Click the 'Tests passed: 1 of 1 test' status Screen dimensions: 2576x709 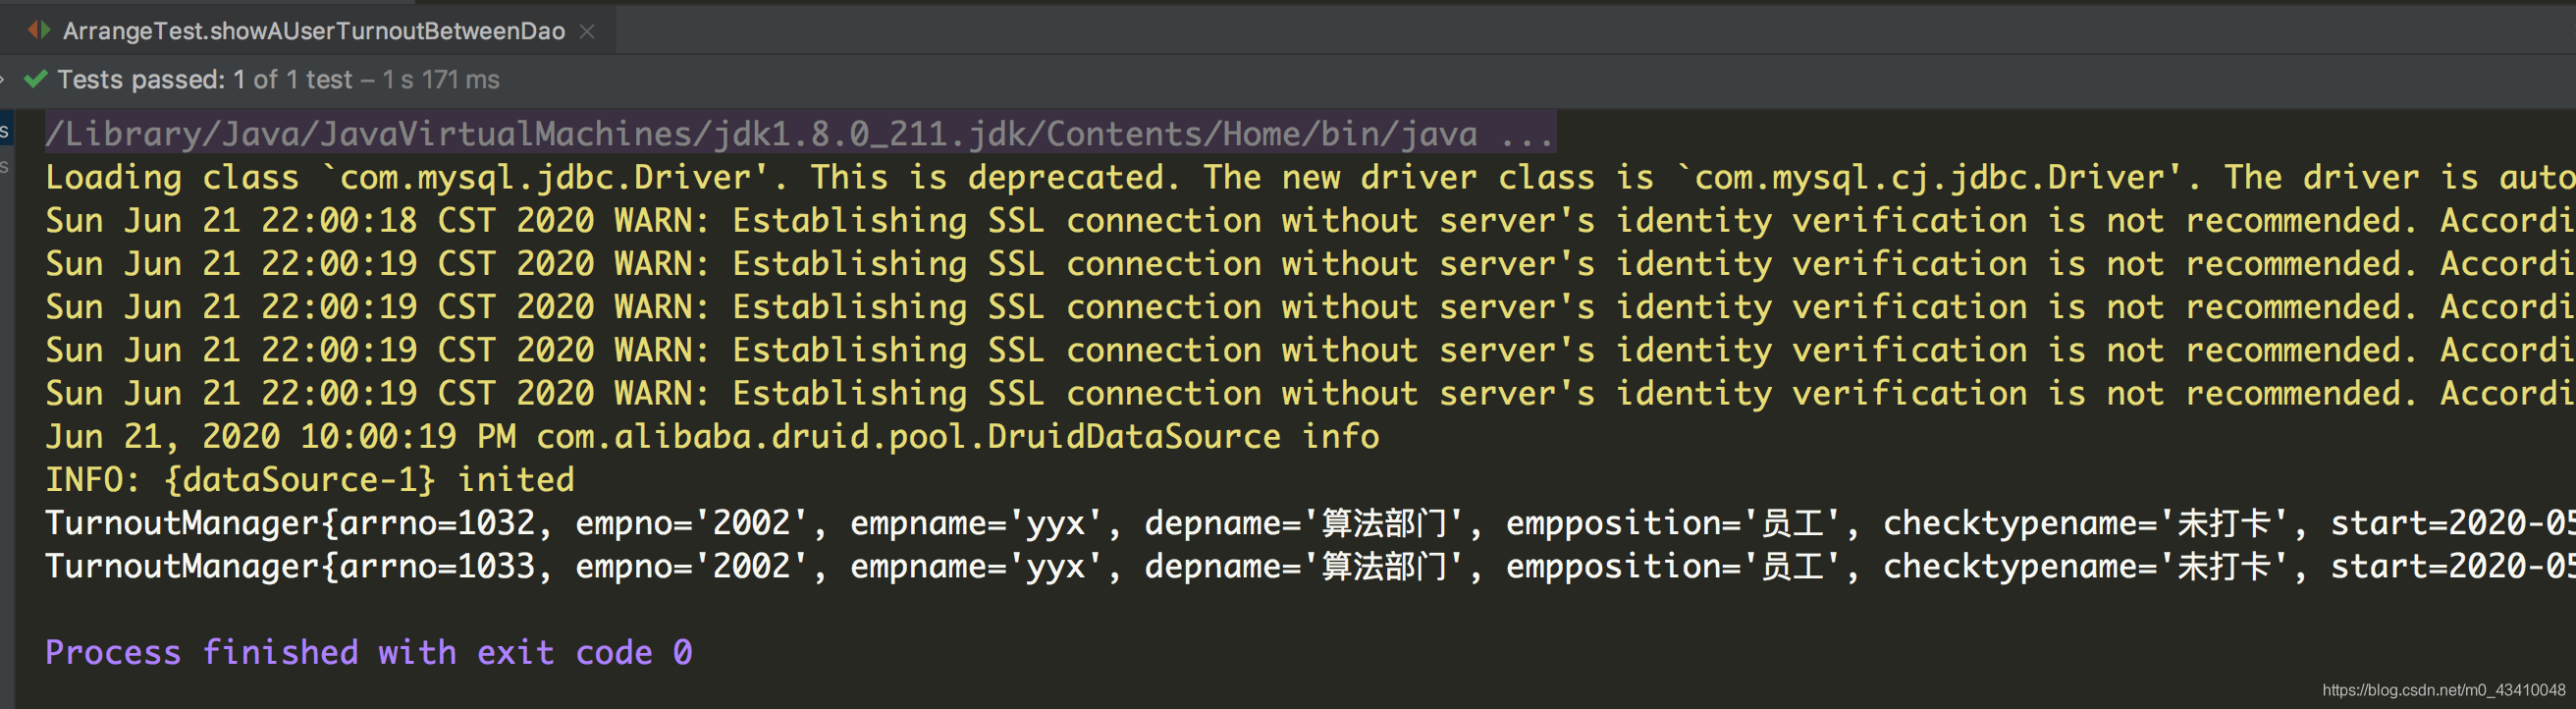point(204,80)
